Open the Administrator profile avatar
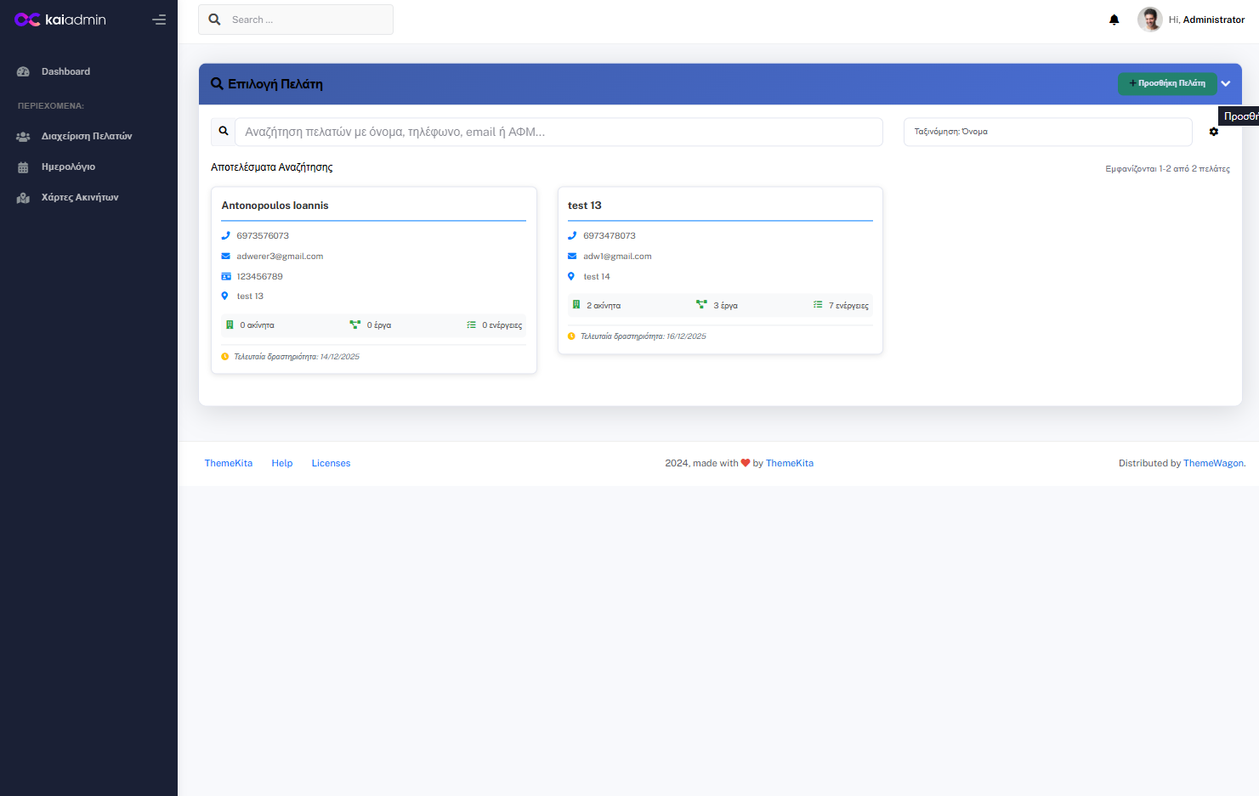Screen dimensions: 1259x796 (x=1149, y=20)
